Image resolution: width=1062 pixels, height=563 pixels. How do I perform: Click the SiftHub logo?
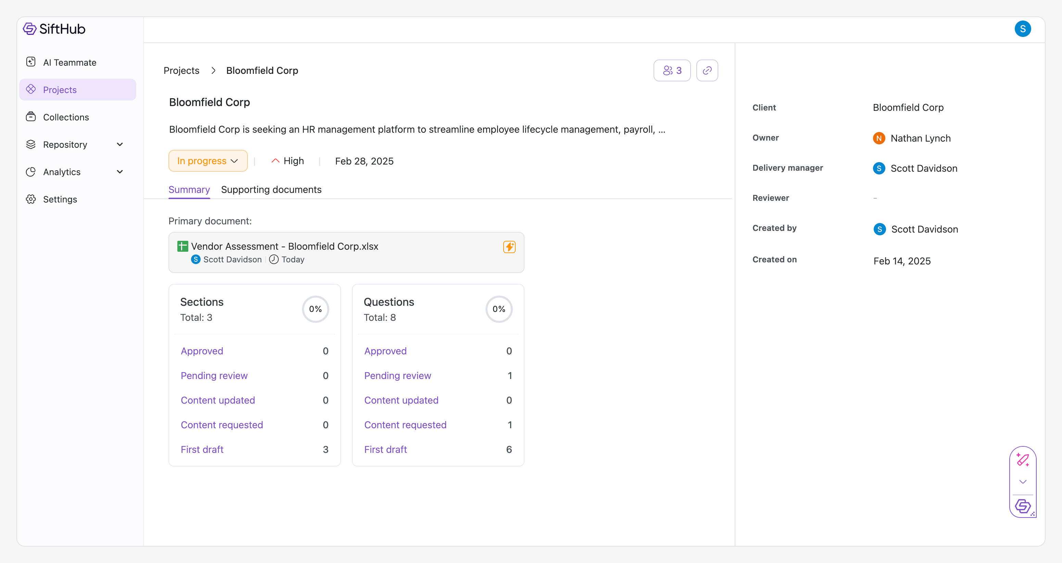click(x=54, y=29)
